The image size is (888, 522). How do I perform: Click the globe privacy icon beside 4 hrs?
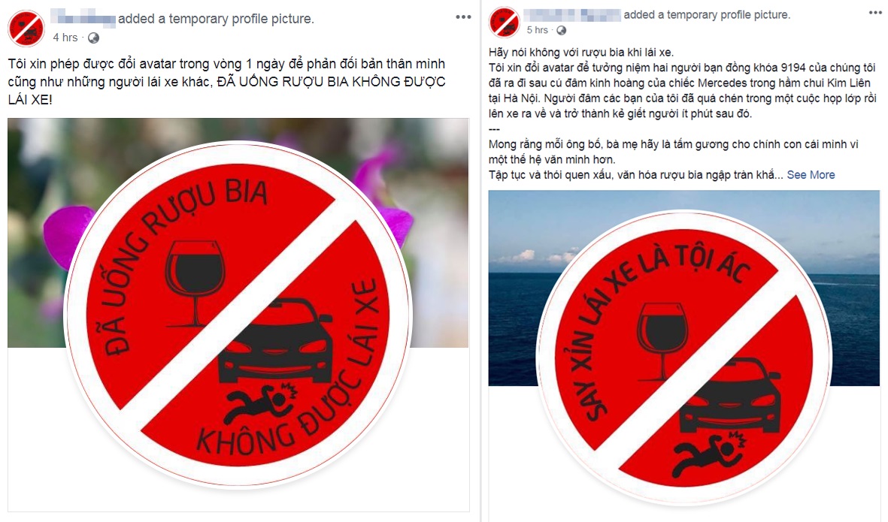point(93,38)
